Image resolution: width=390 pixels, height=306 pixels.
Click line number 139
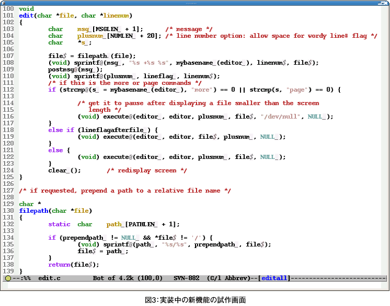[8, 271]
